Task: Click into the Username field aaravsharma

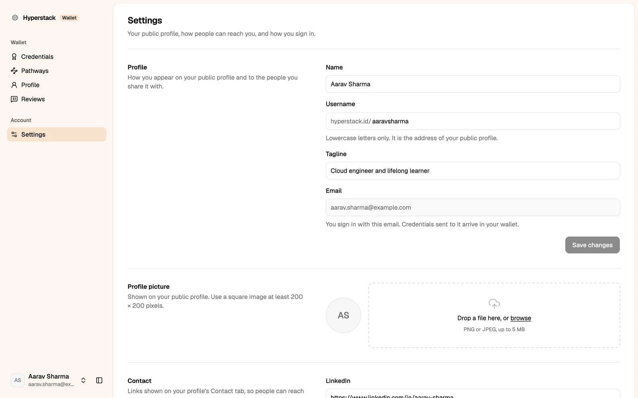Action: coord(473,121)
